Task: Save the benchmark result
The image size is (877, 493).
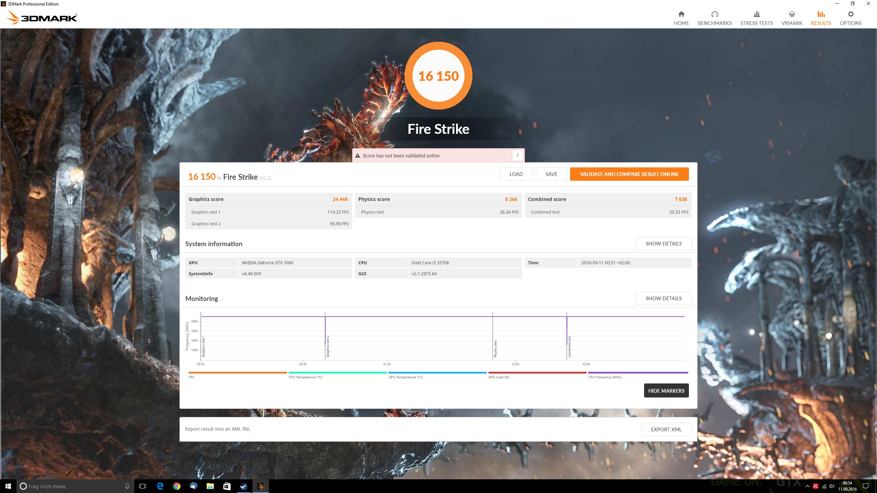Action: click(x=551, y=174)
